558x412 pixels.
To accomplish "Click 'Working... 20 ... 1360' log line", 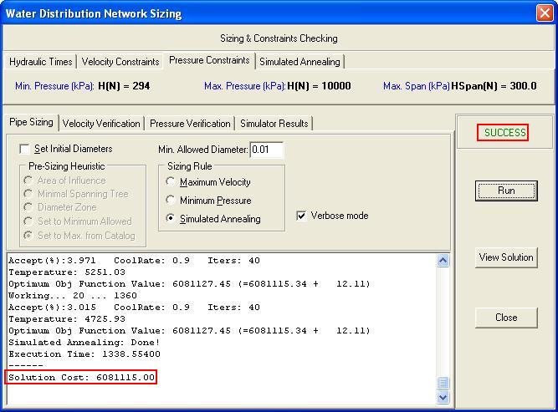I will point(73,295).
